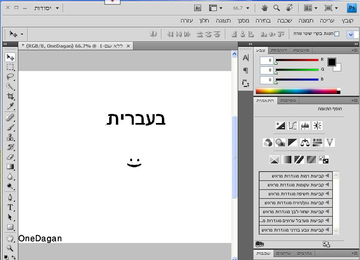Add a Brightness/Contrast adjustment
The image size is (360, 260).
click(x=317, y=126)
